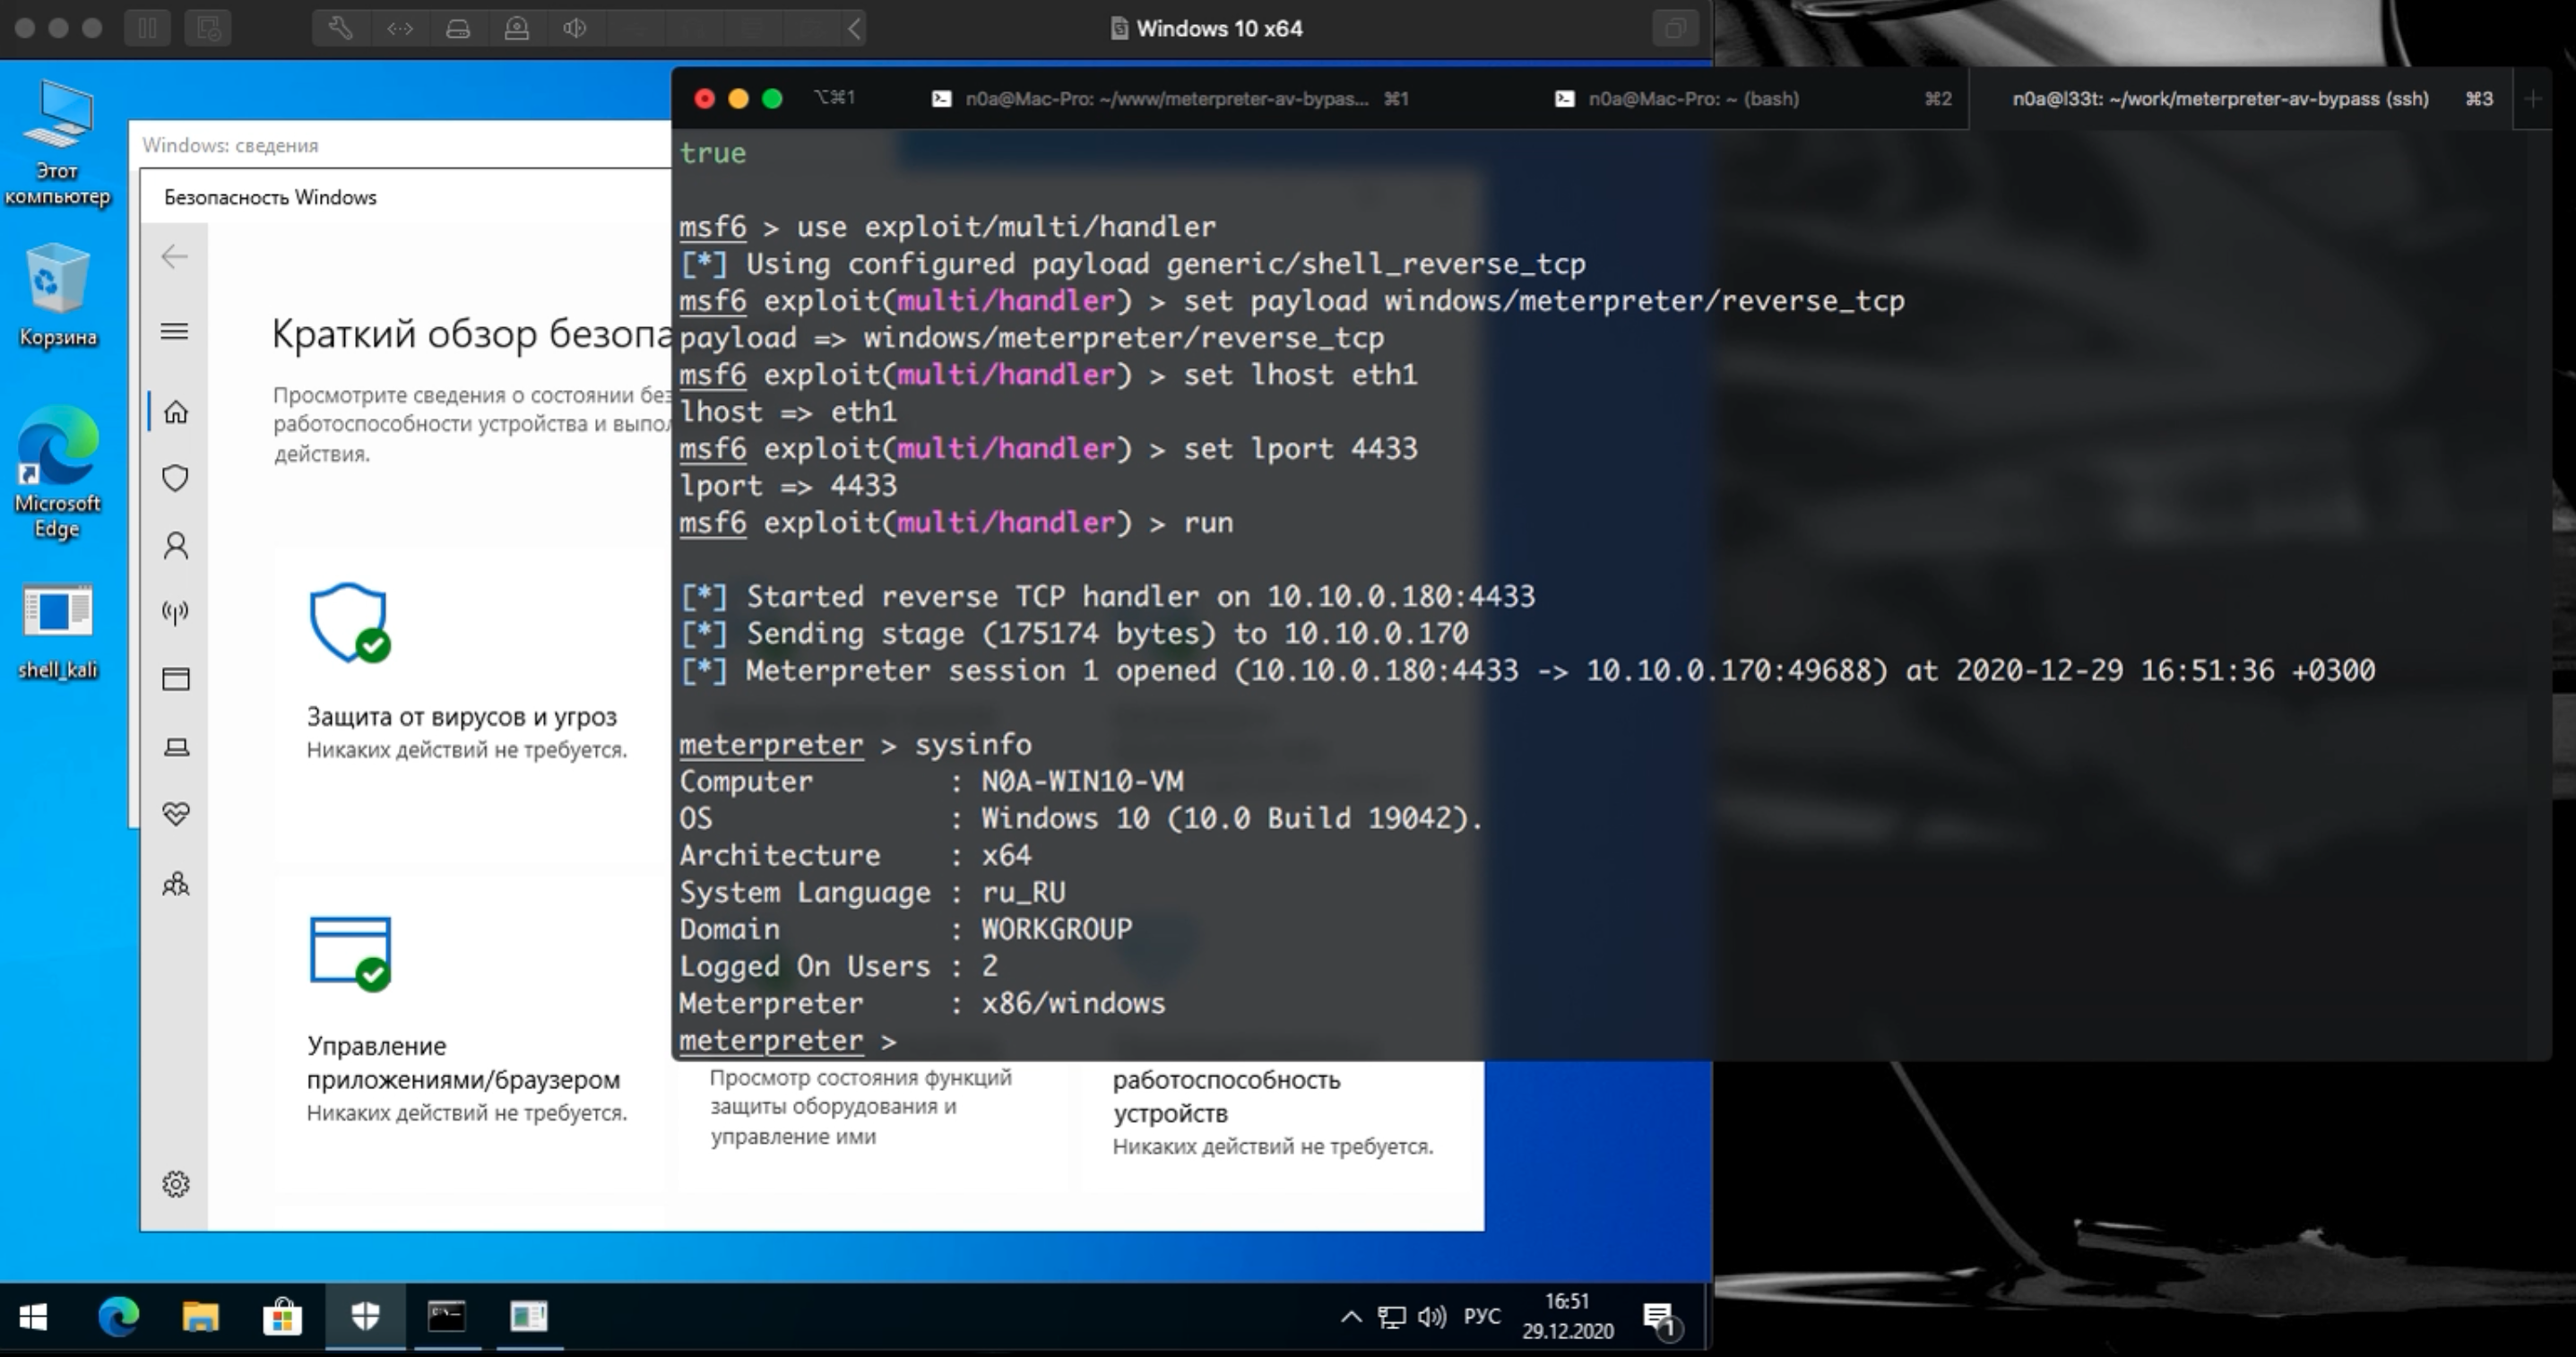Show hidden tray icons chevron in taskbar

tap(1350, 1316)
